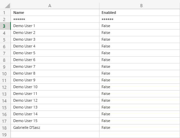Click the Name header cell
180x138 pixels.
(x=55, y=13)
